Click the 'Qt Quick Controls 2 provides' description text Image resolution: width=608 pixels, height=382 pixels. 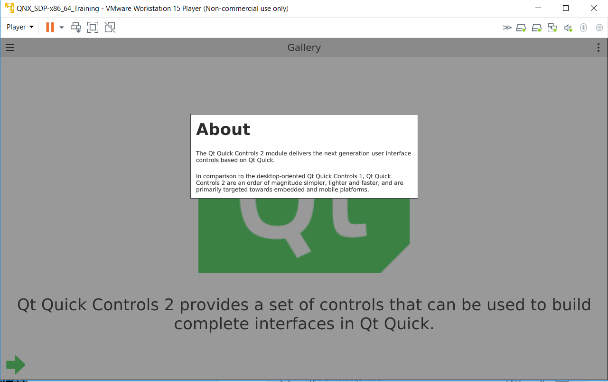coord(304,314)
